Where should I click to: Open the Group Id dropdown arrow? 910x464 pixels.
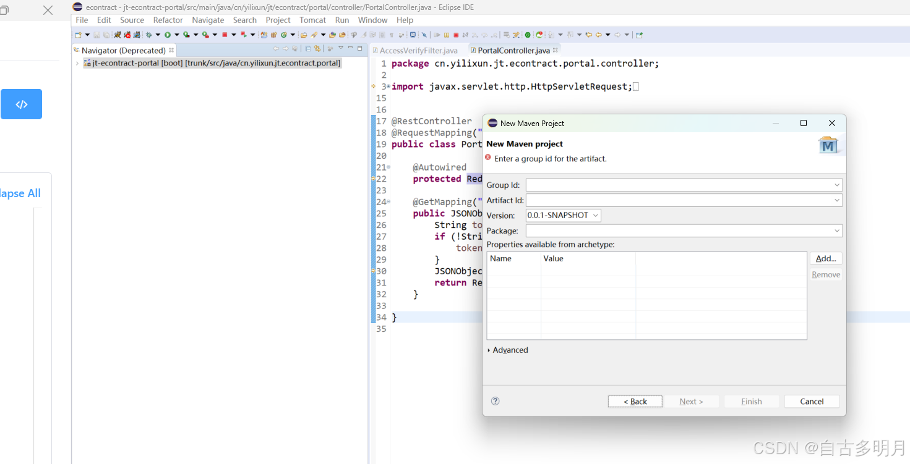(x=836, y=185)
